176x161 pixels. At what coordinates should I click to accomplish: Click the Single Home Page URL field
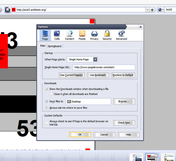click(104, 67)
